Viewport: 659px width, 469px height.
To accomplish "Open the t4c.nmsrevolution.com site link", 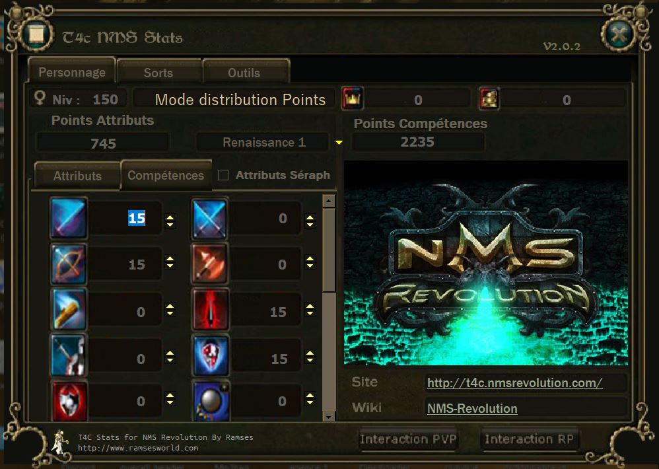I will (x=515, y=383).
